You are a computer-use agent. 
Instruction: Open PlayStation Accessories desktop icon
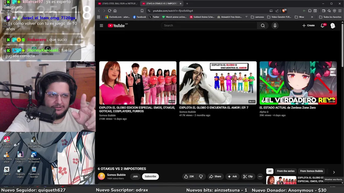(34, 157)
